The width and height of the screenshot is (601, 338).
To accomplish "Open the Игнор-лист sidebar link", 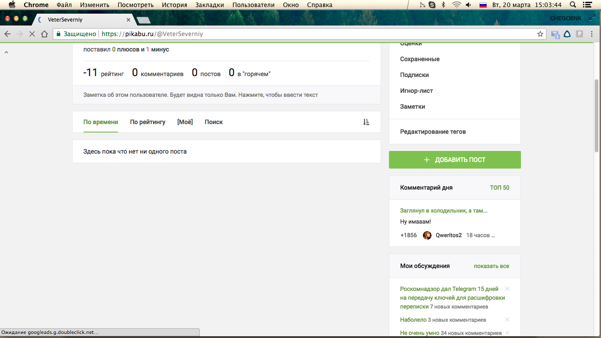I will [417, 91].
